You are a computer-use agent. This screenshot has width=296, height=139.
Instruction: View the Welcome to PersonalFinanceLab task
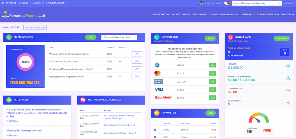[137, 54]
